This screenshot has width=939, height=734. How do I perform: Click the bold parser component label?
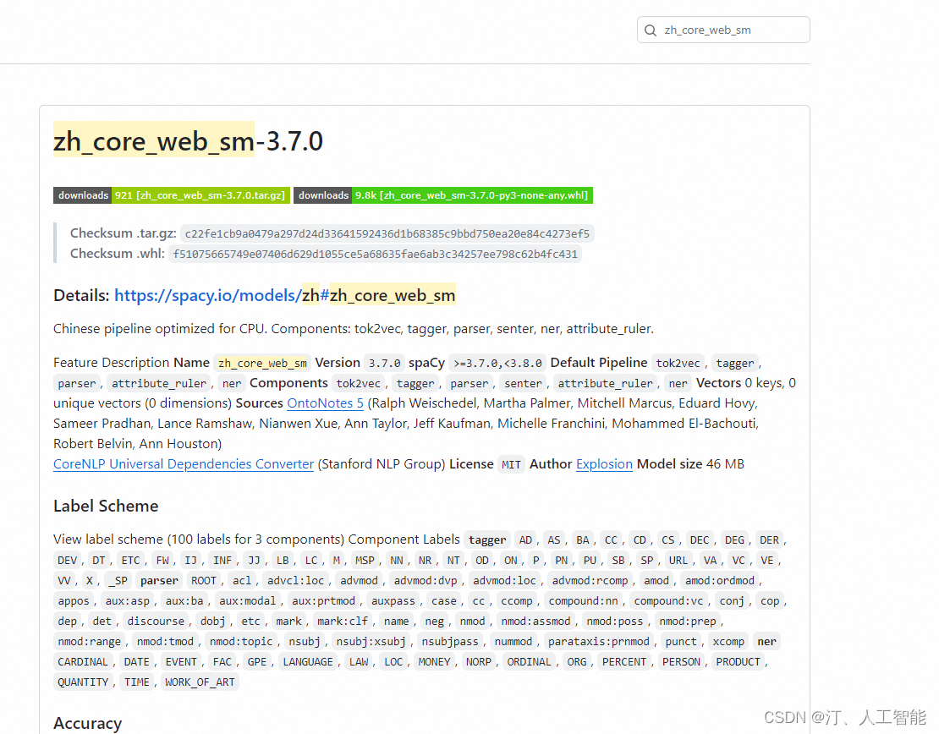click(x=159, y=581)
